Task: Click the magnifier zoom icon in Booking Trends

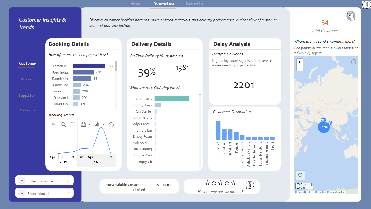Action: point(64,125)
